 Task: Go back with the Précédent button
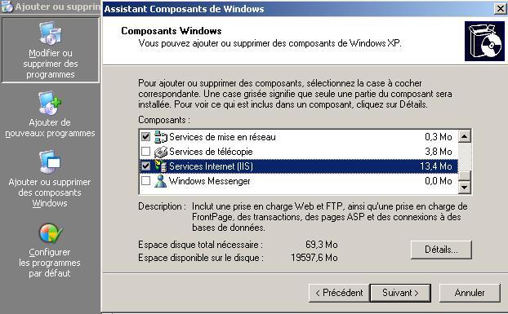tap(339, 293)
